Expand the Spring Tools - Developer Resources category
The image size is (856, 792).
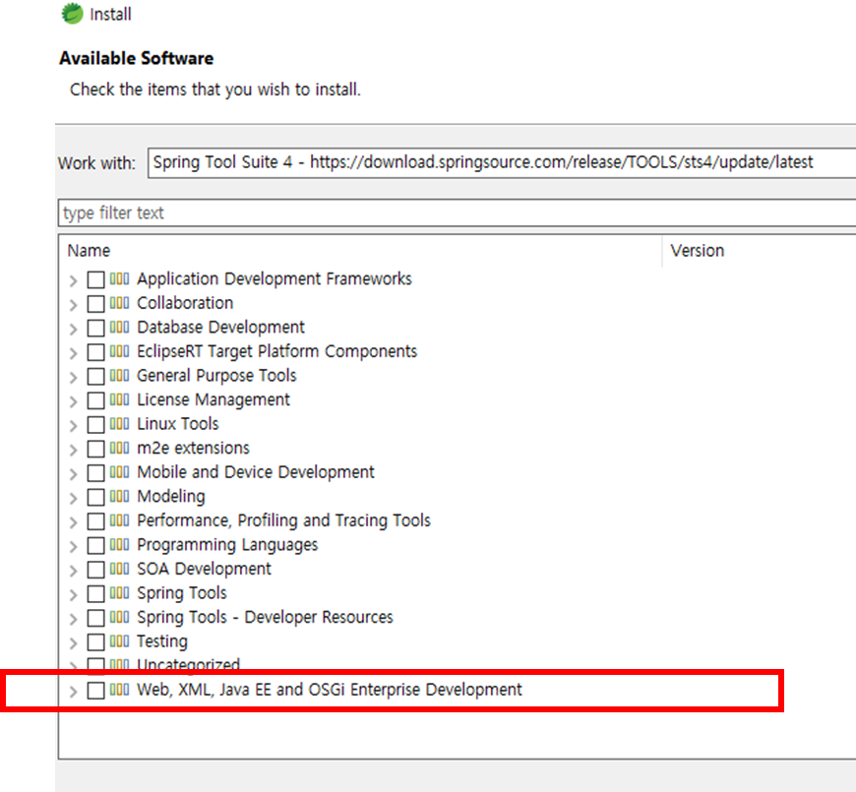[73, 619]
